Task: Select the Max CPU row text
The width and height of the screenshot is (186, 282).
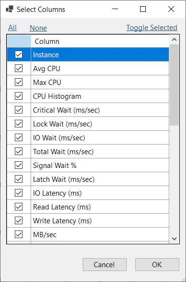Action: point(47,83)
